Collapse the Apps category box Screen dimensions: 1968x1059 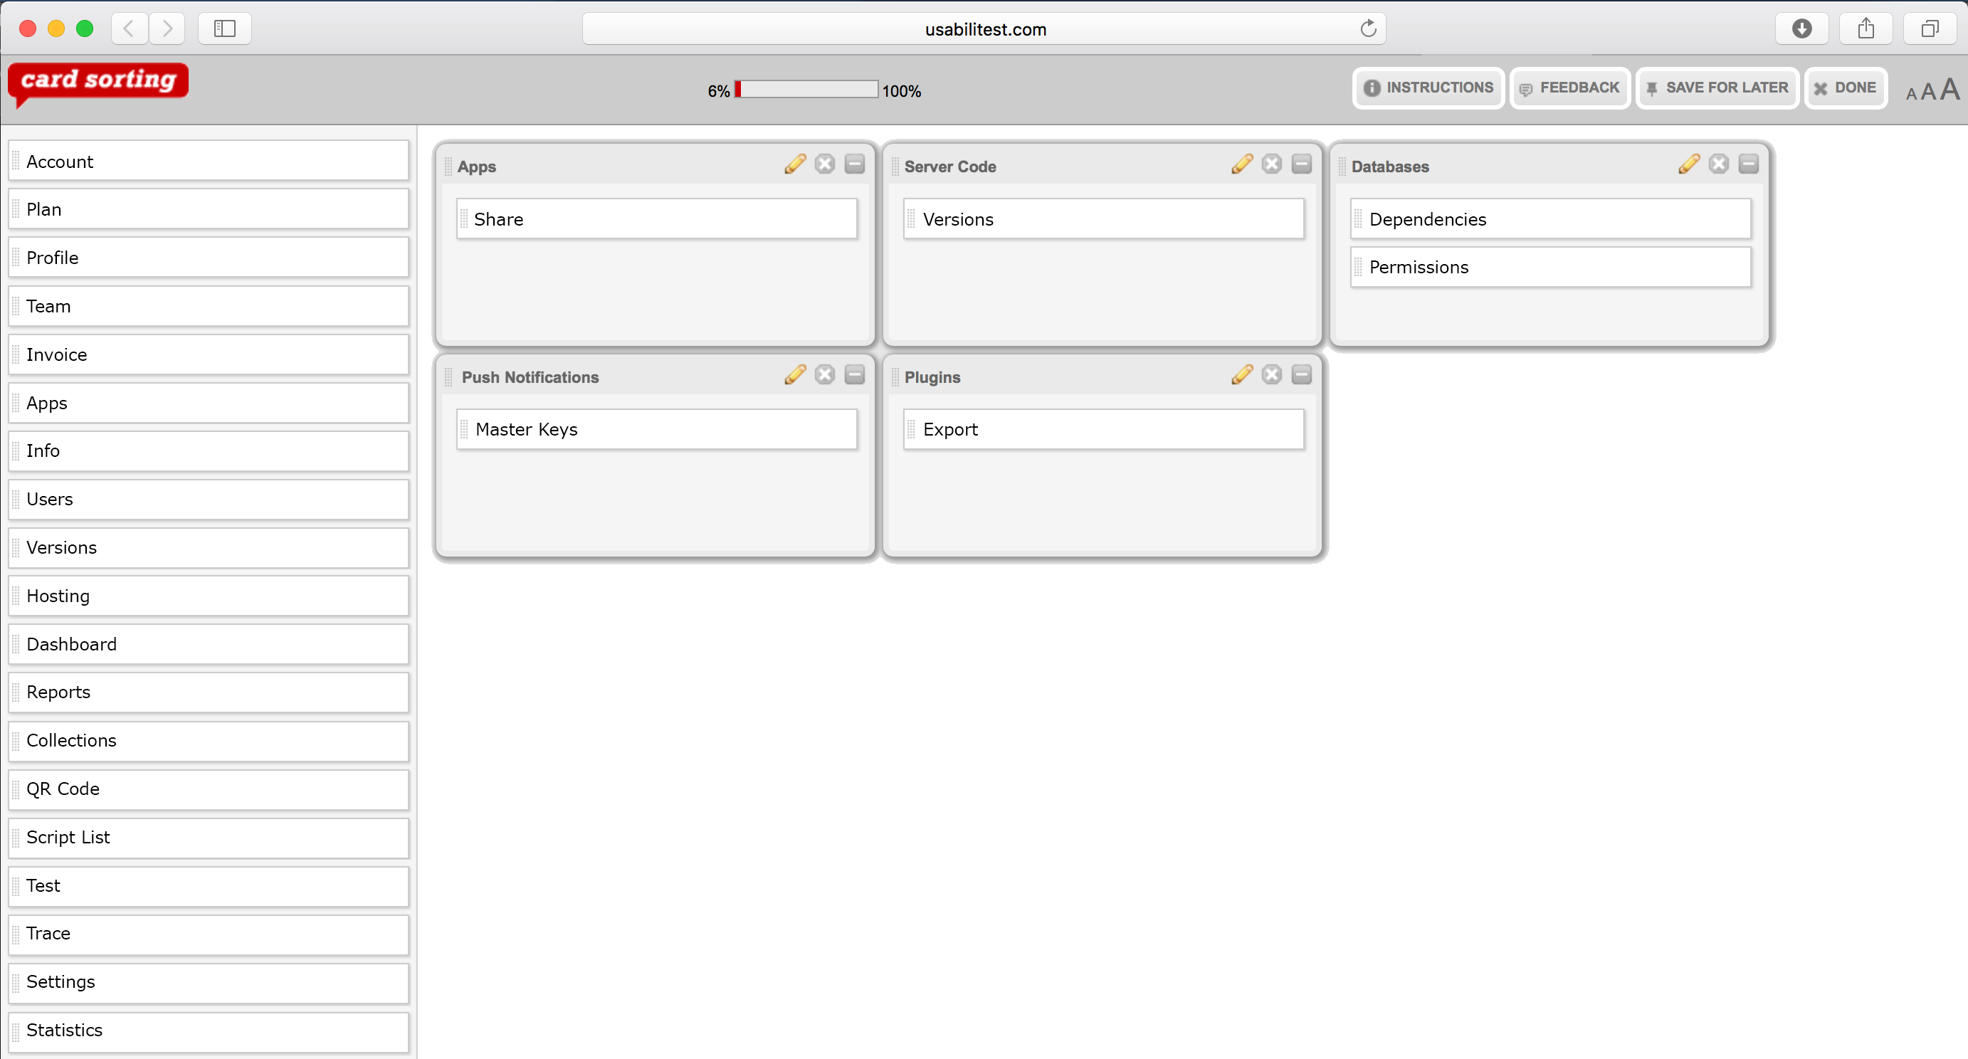pos(855,164)
